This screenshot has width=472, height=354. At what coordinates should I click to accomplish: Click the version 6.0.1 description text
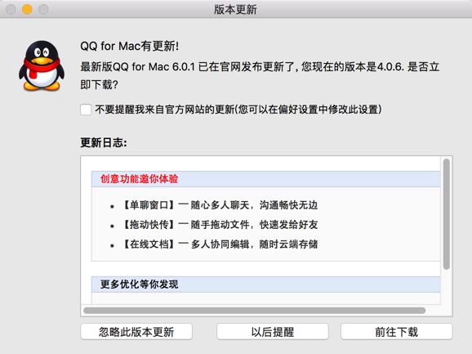(x=260, y=75)
